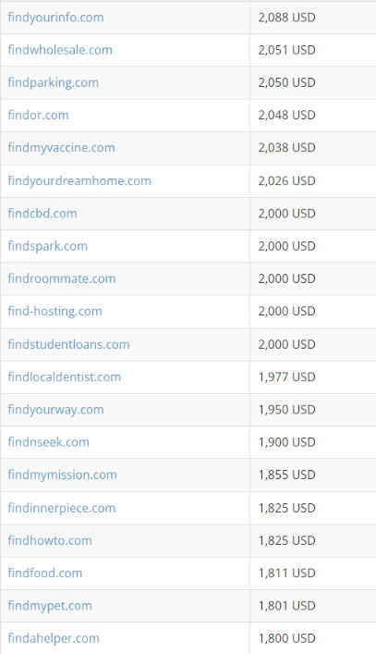This screenshot has width=376, height=654.
Task: Open the findyourinfo.com domain link
Action: (x=55, y=18)
